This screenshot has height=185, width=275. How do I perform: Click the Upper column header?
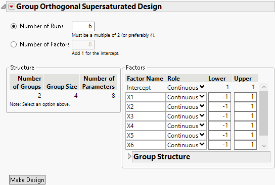[x=246, y=79]
